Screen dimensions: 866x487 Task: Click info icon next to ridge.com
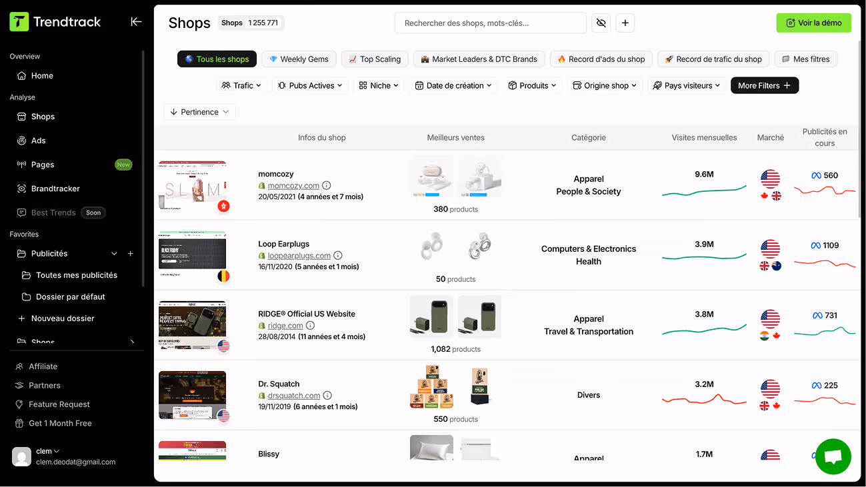[x=310, y=326]
